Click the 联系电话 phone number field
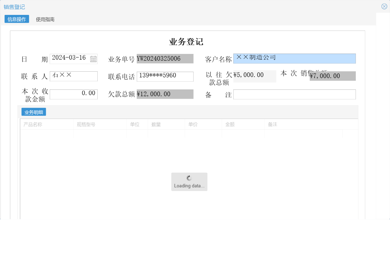Viewport: 390px width, 258px height. tap(165, 76)
